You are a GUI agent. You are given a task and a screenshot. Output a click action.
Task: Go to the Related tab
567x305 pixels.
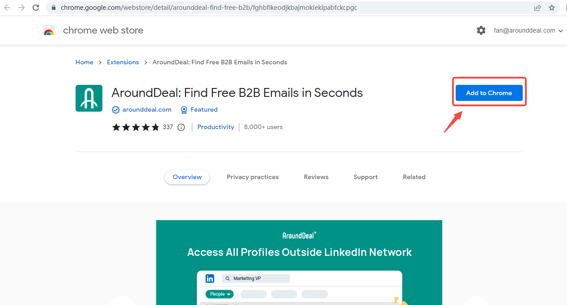(x=414, y=177)
